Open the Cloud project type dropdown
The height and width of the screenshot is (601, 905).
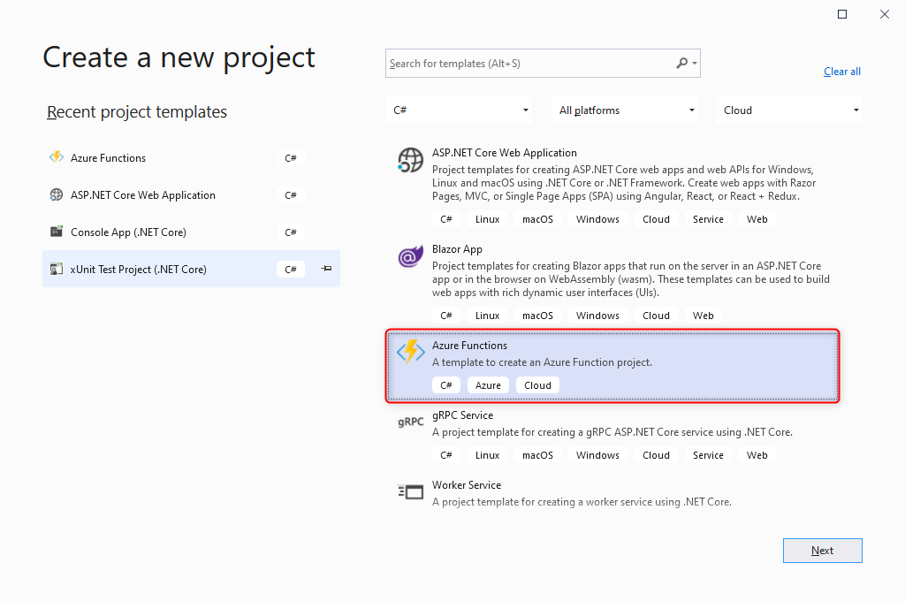(790, 110)
